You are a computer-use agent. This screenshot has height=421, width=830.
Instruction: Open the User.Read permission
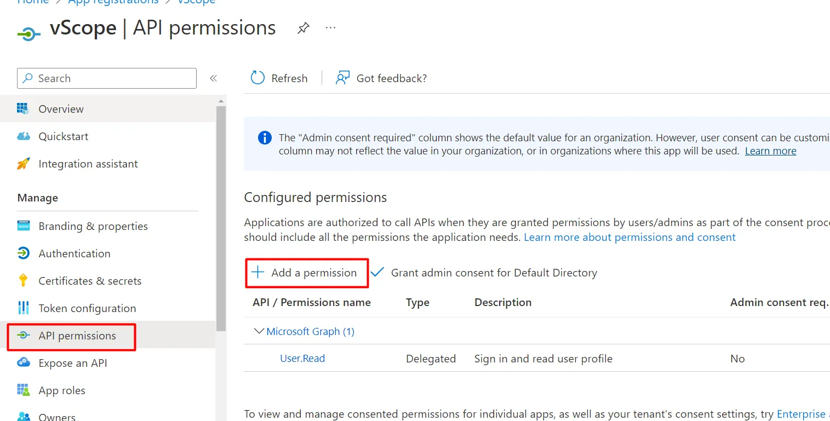tap(302, 359)
